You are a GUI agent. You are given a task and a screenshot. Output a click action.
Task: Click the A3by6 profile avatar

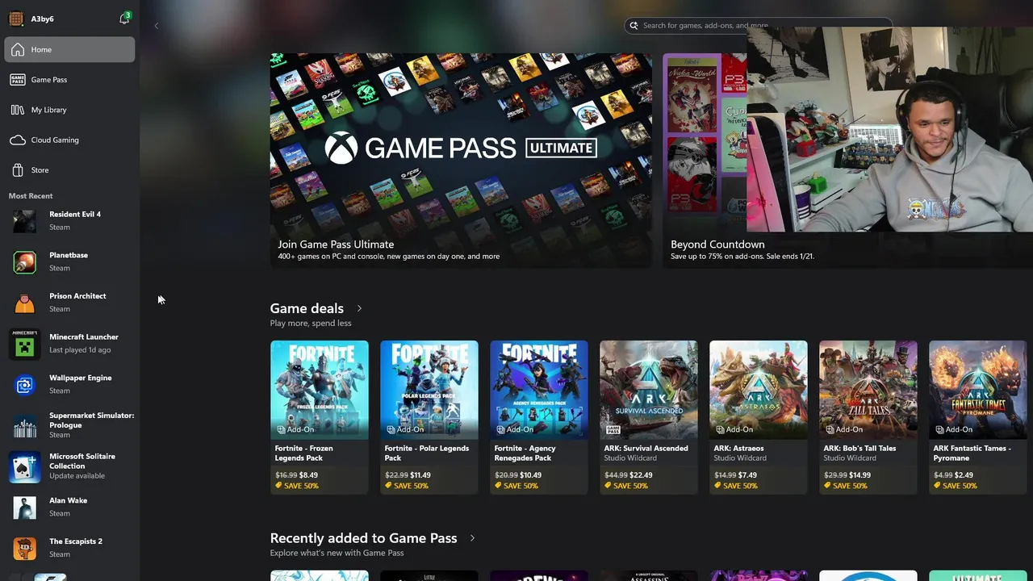click(x=16, y=19)
